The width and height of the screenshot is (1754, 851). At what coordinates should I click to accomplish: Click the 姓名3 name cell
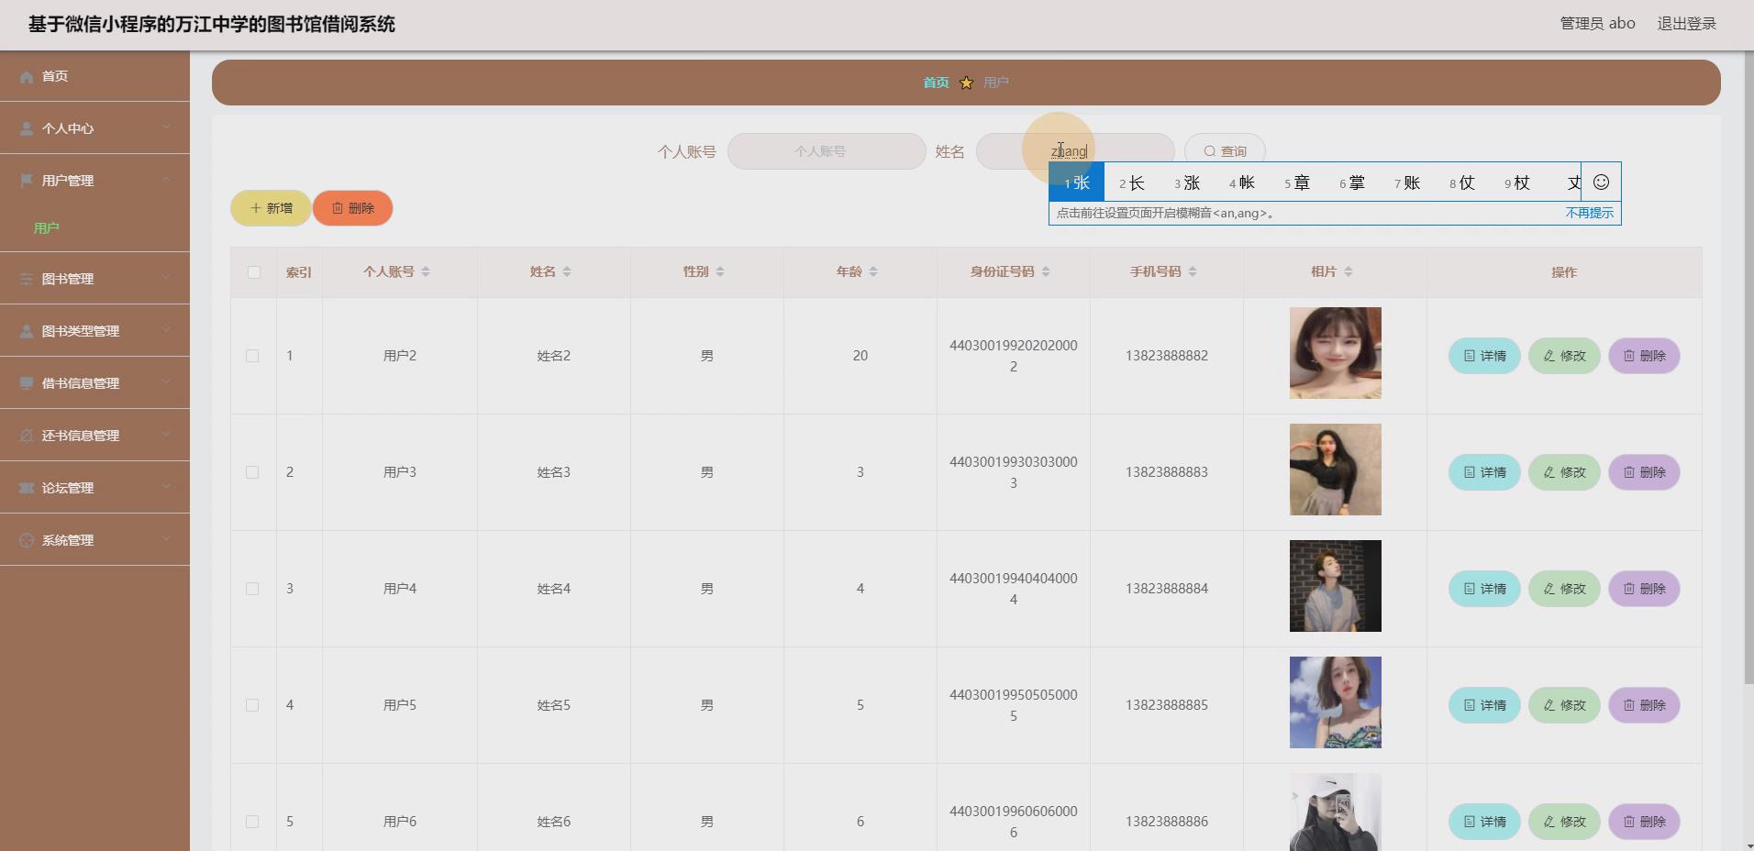pyautogui.click(x=553, y=472)
